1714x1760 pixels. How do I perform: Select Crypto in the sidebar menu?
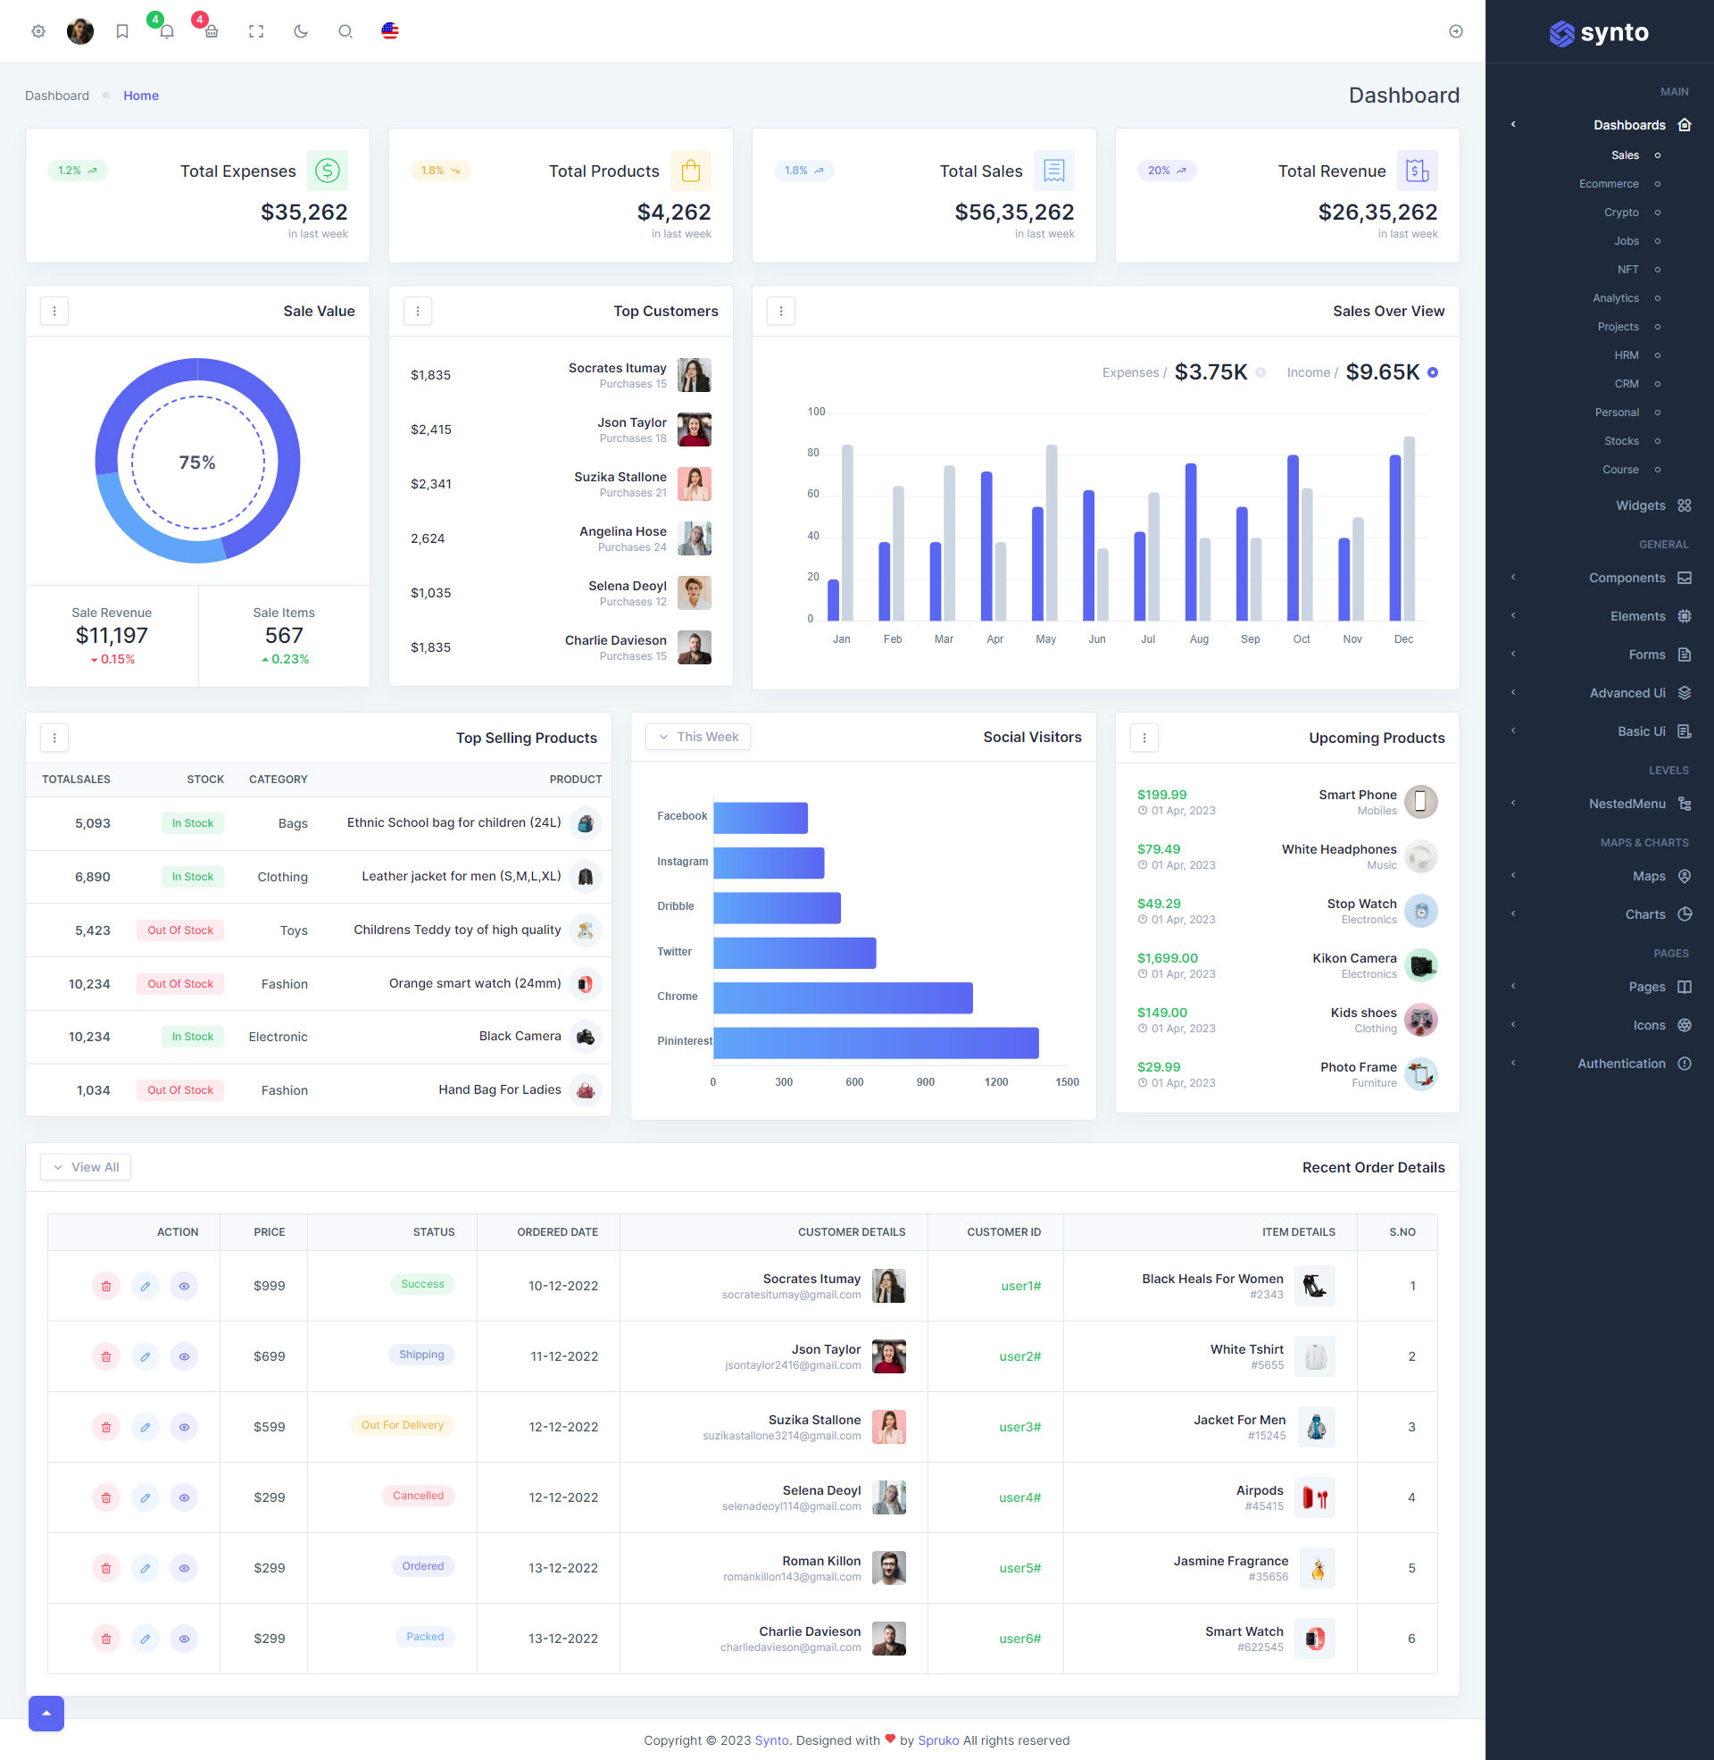click(x=1621, y=212)
